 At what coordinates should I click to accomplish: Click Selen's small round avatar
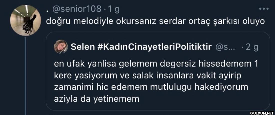point(61,47)
